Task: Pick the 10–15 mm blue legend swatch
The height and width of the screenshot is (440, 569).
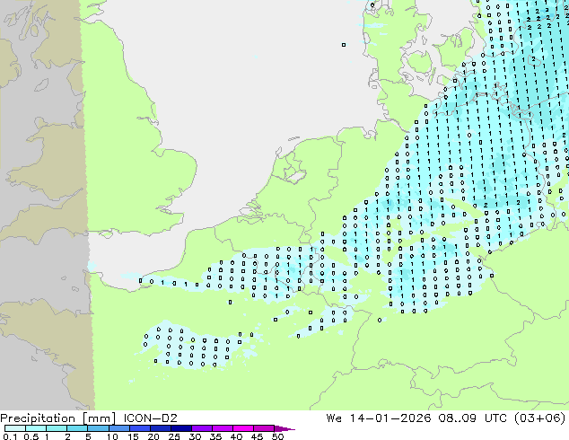Action: pos(119,428)
